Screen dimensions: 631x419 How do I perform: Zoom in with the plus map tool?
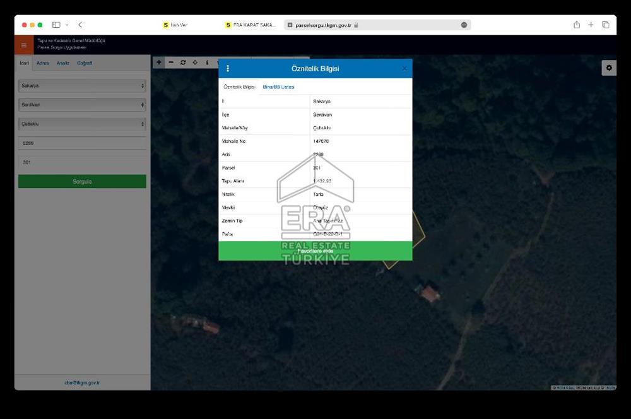coord(159,62)
